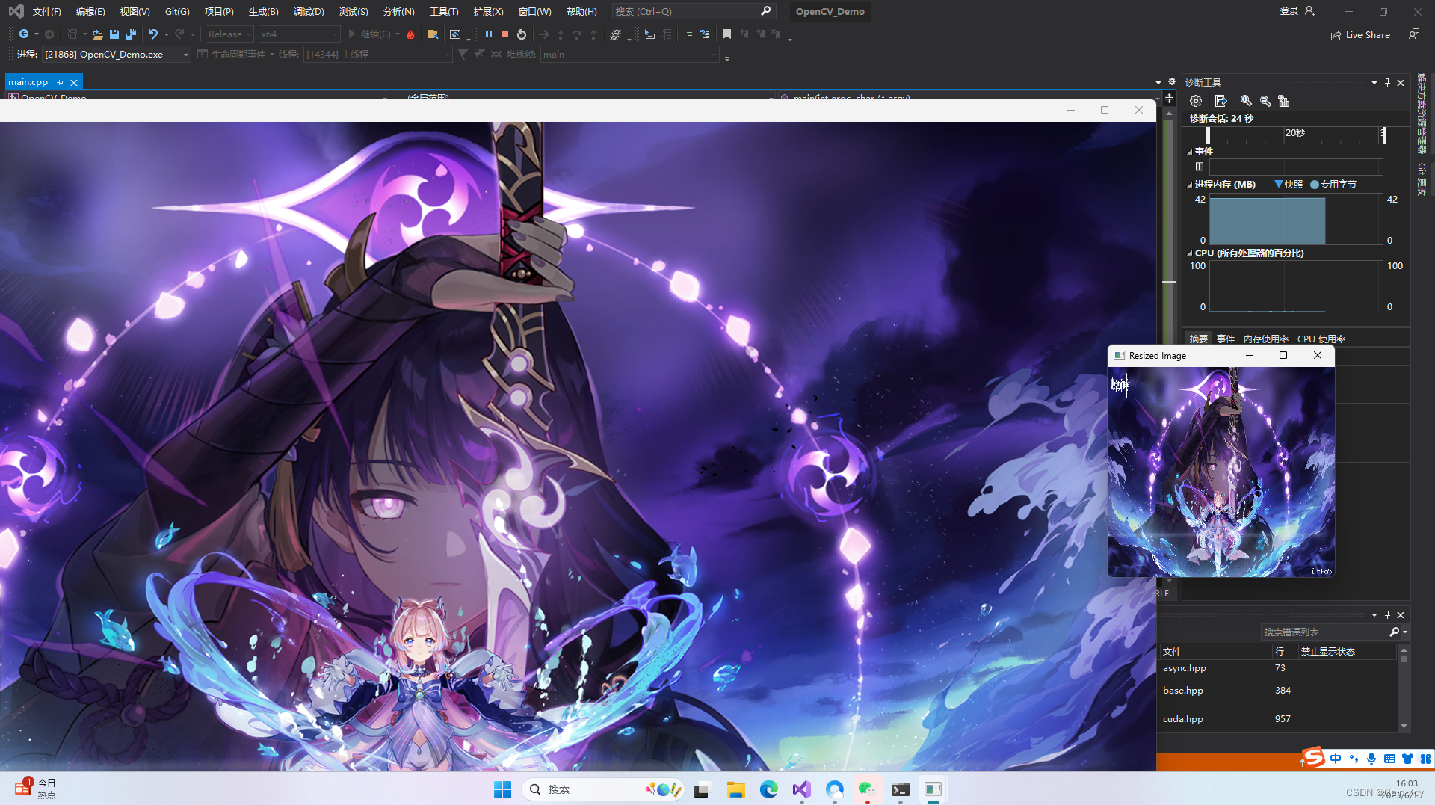Open the process OpenCV_Demo.exe dropdown
Screen dimensions: 1435x805
click(x=117, y=54)
